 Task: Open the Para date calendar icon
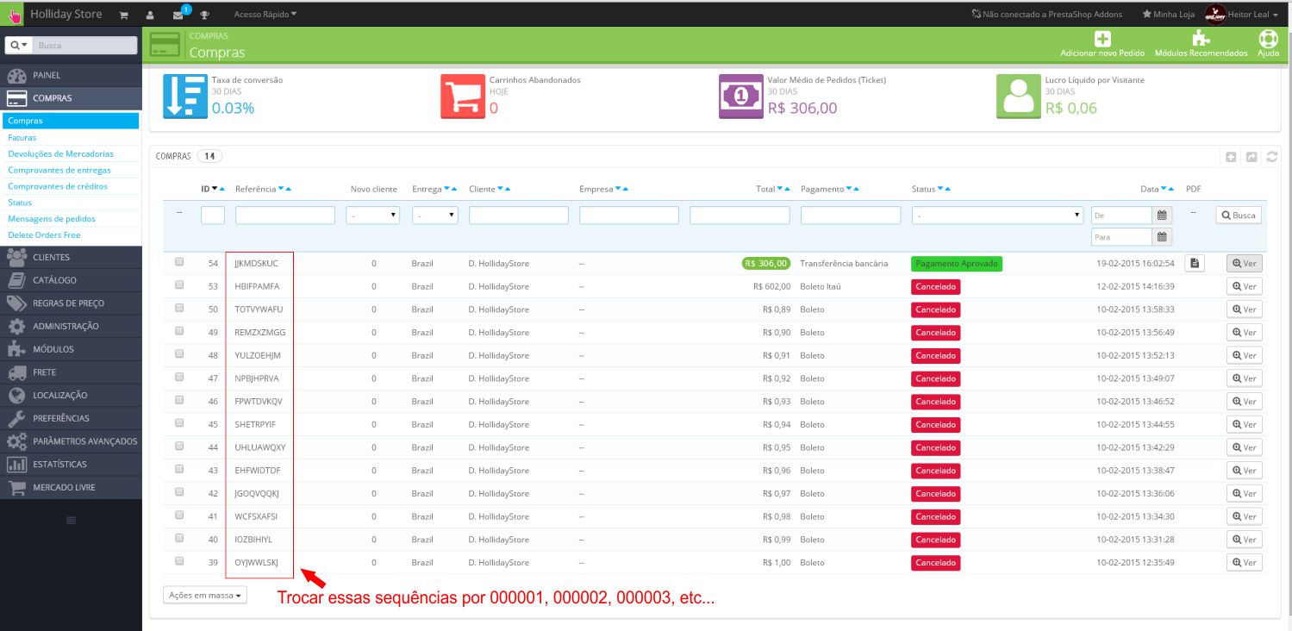coord(1162,236)
